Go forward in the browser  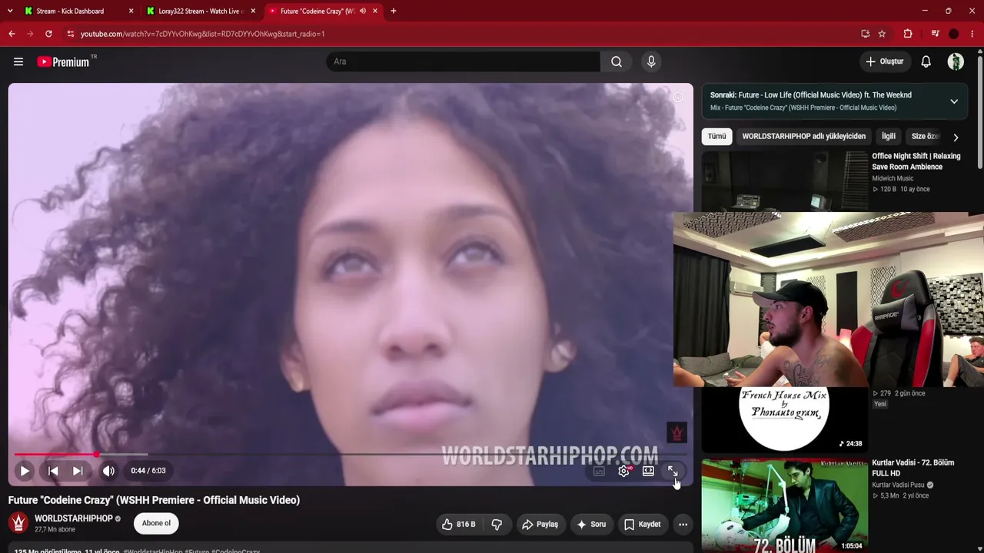(30, 34)
